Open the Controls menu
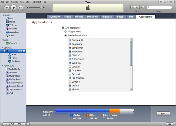Image resolution: width=176 pixels, height=126 pixels. click(15, 2)
